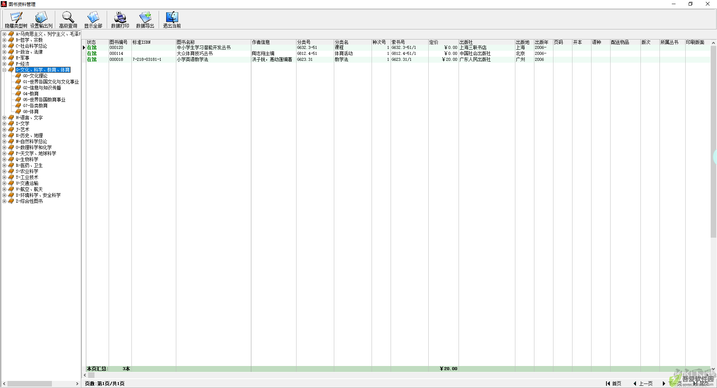Viewport: 717px width, 388px height.
Task: Click the tree panel left scroll arrow
Action: [4, 384]
